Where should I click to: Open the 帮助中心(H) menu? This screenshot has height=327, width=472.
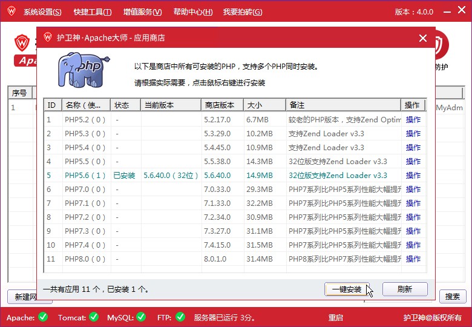pyautogui.click(x=192, y=12)
